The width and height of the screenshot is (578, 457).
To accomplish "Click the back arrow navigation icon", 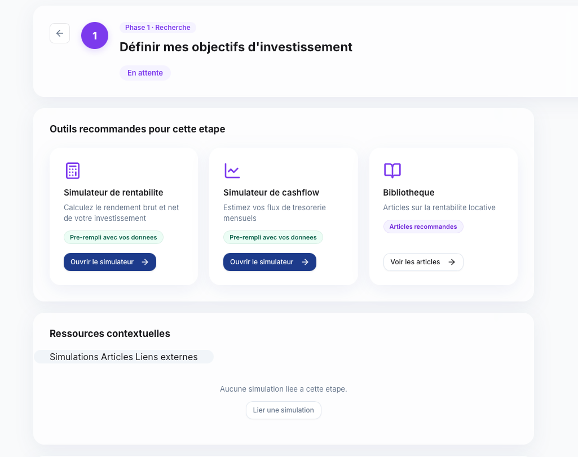I will point(60,33).
